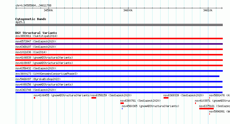This screenshot has height=124, width=230.
Task: Click the red bar under nsv4108087
Action: tap(119, 65)
